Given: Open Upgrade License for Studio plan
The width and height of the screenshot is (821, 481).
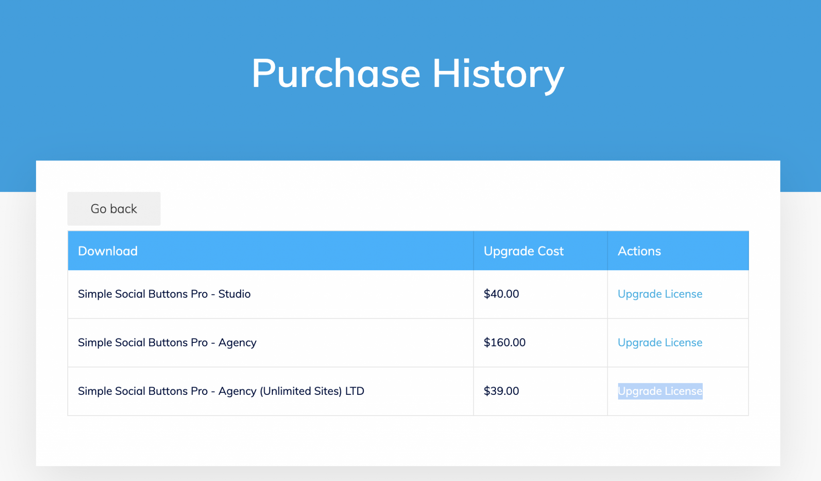Looking at the screenshot, I should point(660,294).
